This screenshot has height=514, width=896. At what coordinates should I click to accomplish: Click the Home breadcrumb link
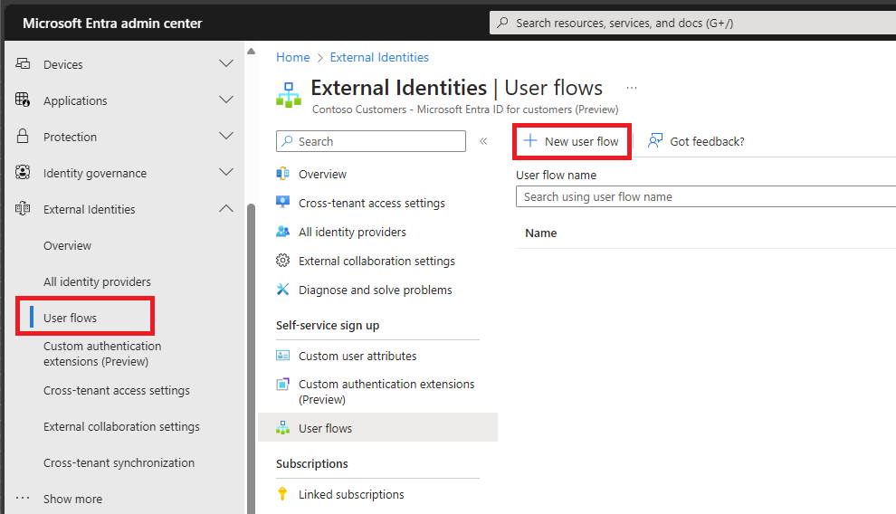point(293,57)
